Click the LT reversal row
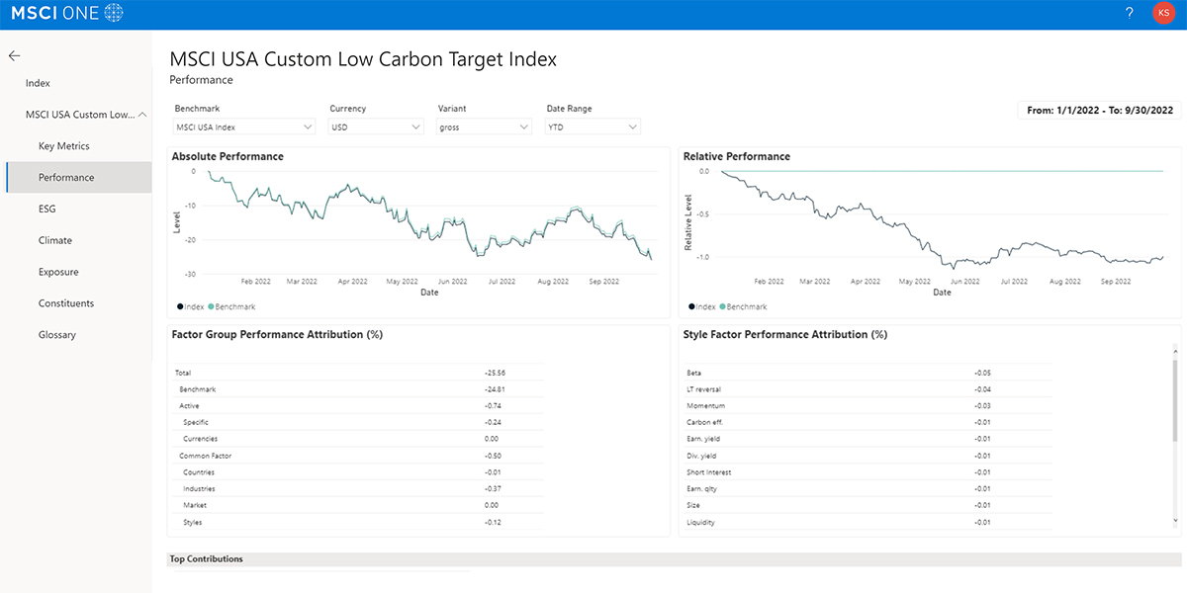The width and height of the screenshot is (1187, 593). tap(868, 389)
